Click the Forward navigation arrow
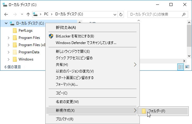 (15, 14)
